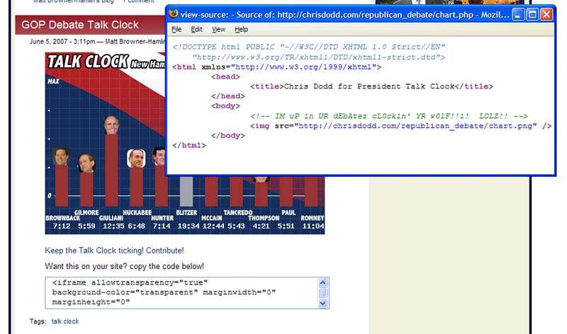
Task: Click the 'GOP Debate Talk Clock' post title
Action: [x=80, y=25]
